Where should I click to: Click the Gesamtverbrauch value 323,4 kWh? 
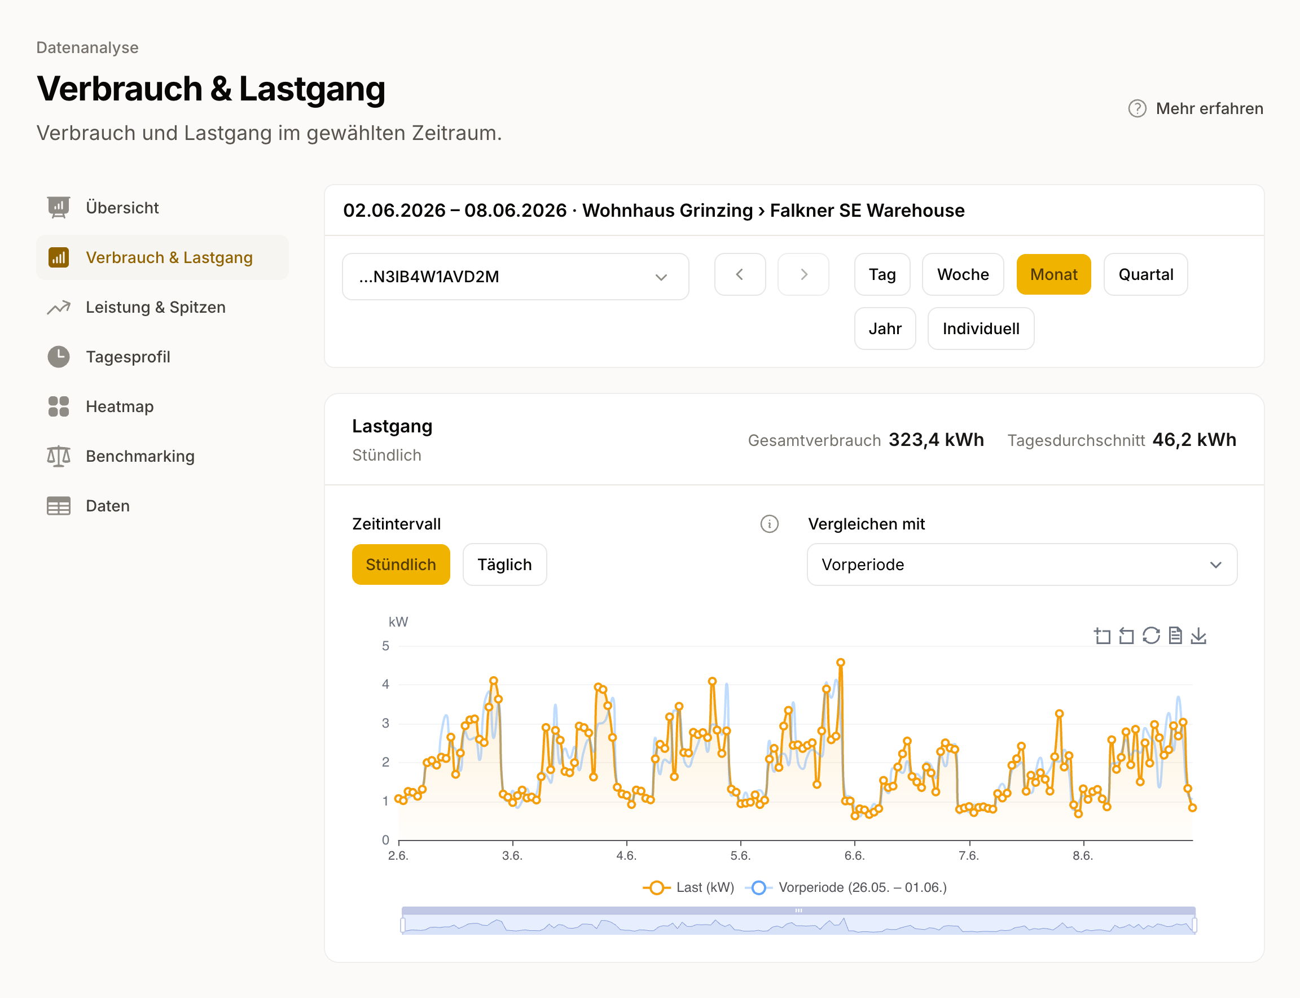[936, 440]
